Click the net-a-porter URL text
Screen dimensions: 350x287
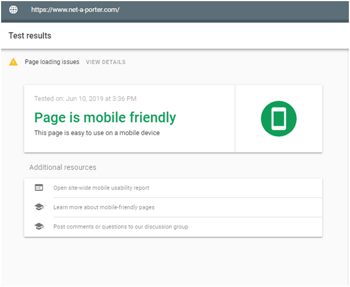coord(75,10)
